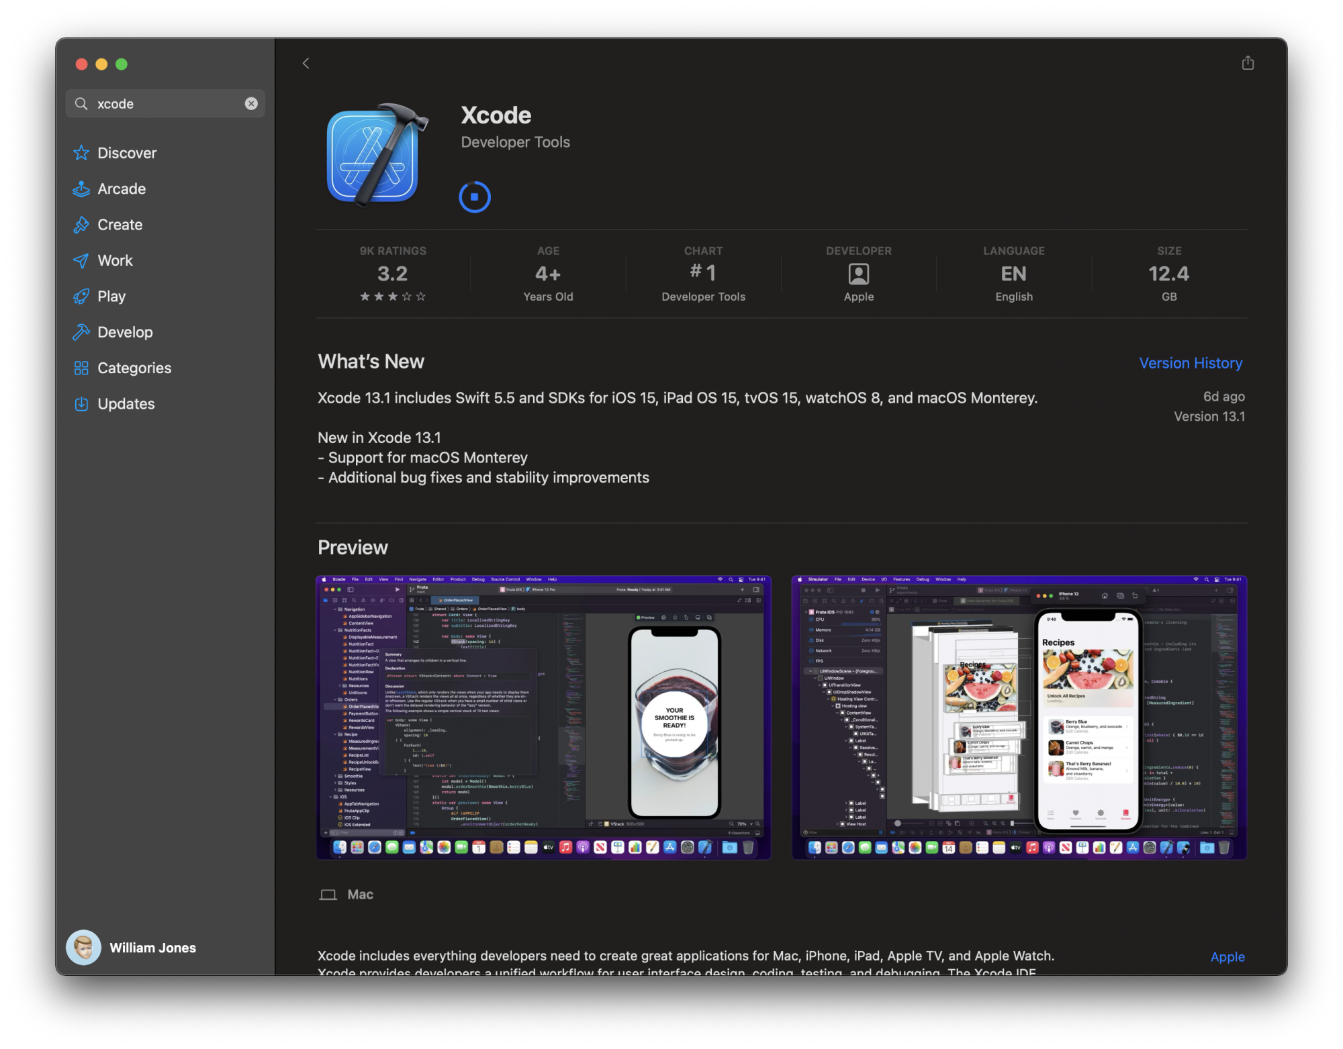1343x1049 pixels.
Task: Click the back navigation chevron
Action: [306, 63]
